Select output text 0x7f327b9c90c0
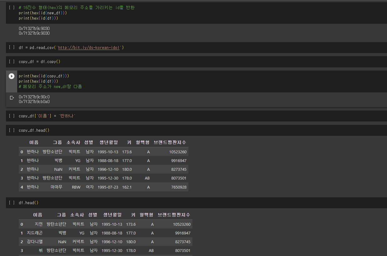 (34, 97)
